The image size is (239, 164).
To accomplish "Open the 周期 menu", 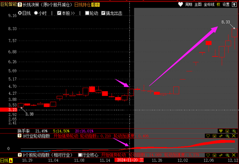I will coord(189,5).
